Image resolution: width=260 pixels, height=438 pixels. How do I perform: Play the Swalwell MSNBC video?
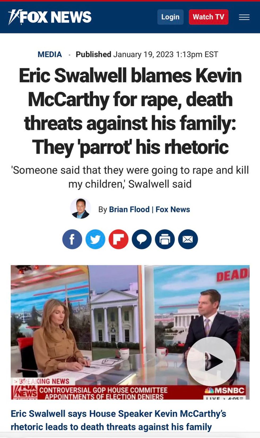pyautogui.click(x=211, y=362)
